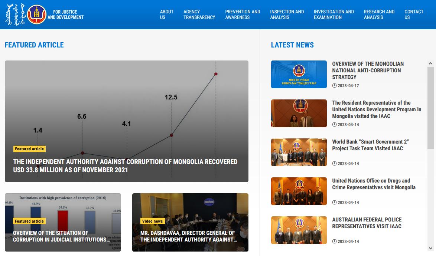436x256 pixels.
Task: Open the USD 33.8 million recovered featured article
Action: coord(125,166)
